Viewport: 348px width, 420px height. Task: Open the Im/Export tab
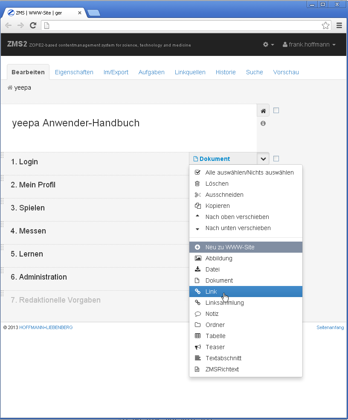click(116, 72)
